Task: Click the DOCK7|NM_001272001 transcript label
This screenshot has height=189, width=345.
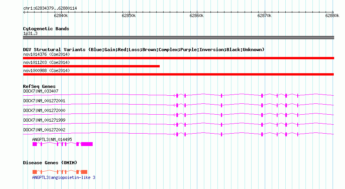Action: coord(44,101)
